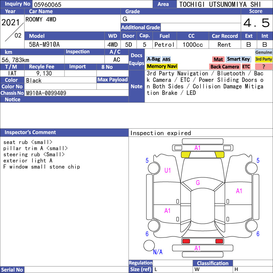
Task: Click the ETC equipment badge
Action: (x=246, y=67)
